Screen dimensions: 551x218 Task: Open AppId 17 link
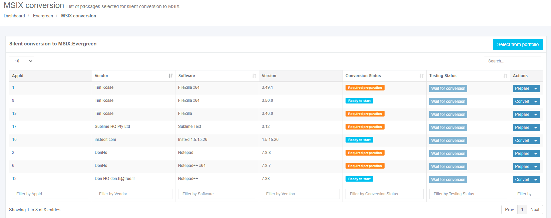14,127
